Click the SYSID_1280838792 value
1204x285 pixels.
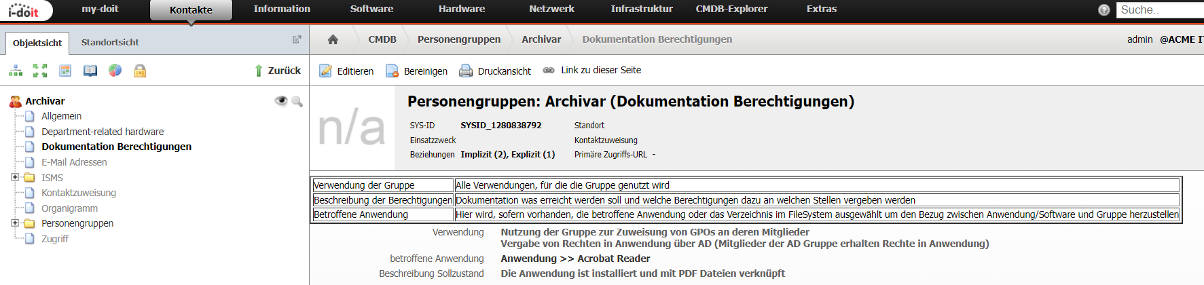pyautogui.click(x=501, y=126)
